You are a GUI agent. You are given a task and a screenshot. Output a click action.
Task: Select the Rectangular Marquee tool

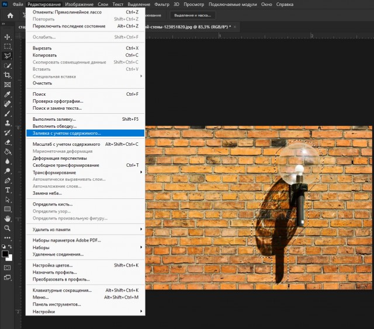[8, 46]
